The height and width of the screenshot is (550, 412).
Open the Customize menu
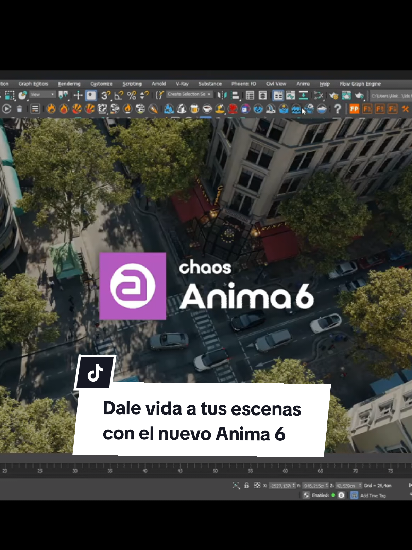click(101, 84)
